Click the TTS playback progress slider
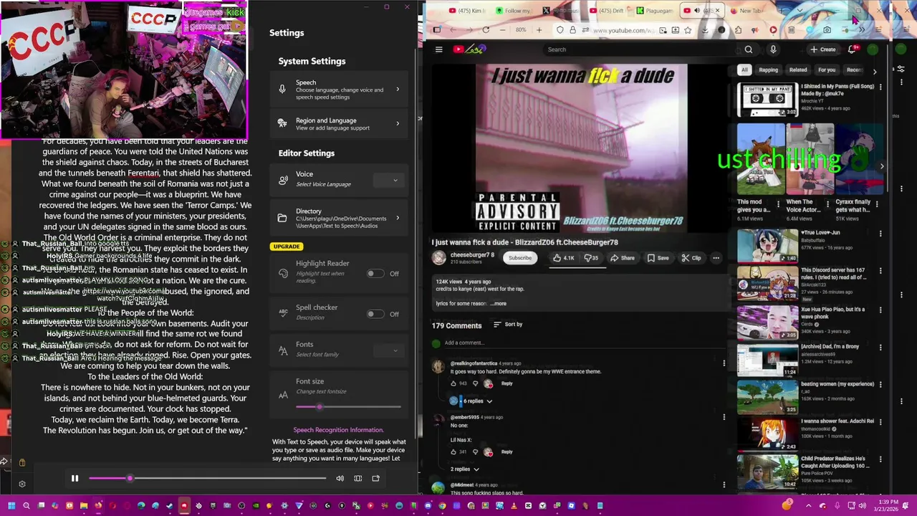Screen dimensions: 917x516 [208, 478]
